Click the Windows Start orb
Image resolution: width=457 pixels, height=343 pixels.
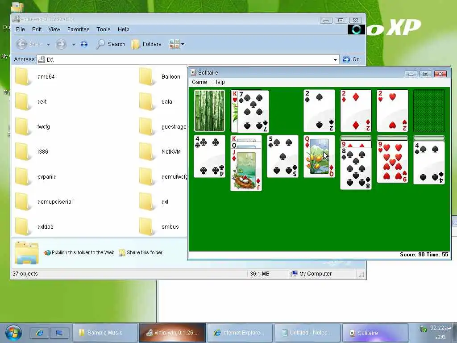(x=13, y=333)
